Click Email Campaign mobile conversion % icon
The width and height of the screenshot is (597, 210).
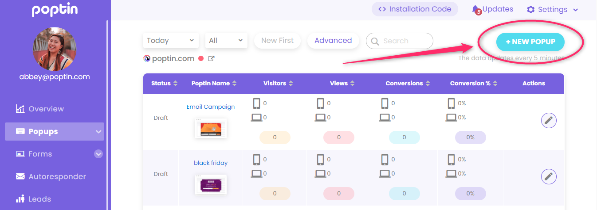coord(452,103)
